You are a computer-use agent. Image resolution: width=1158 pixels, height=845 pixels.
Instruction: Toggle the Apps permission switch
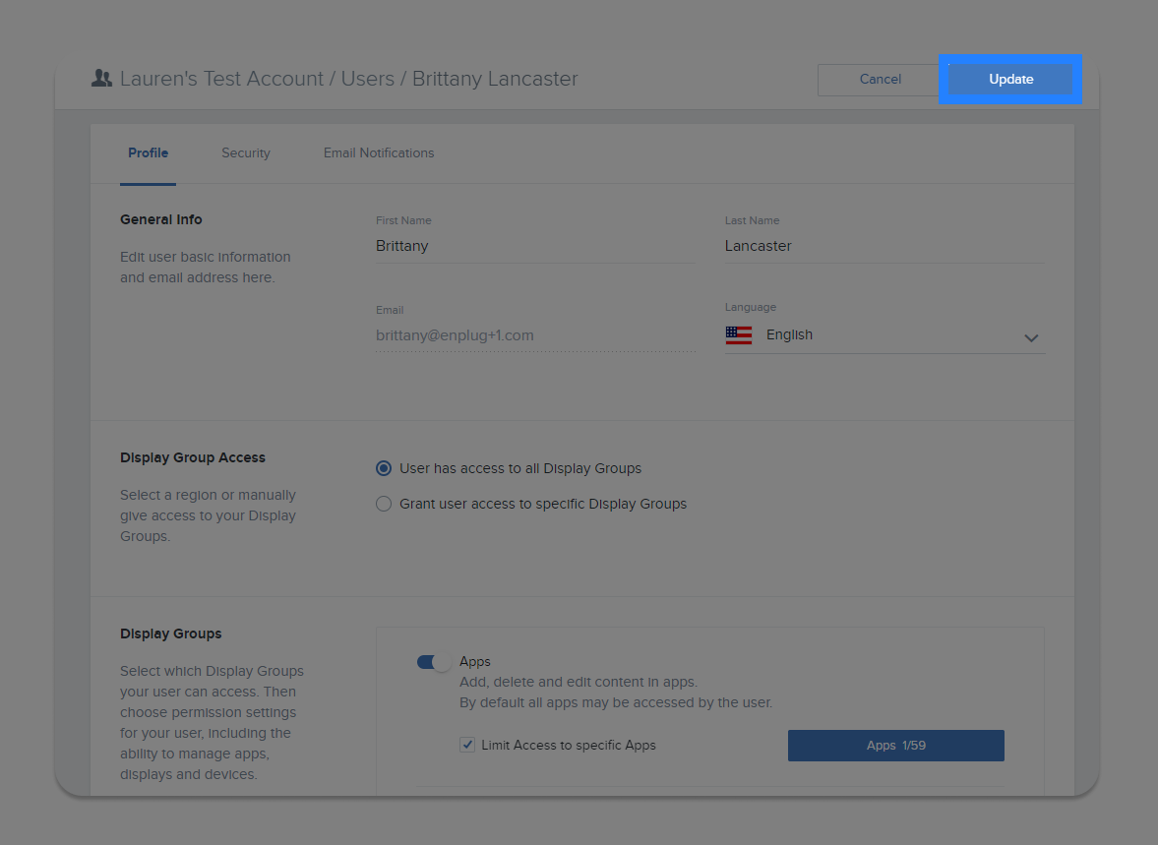click(434, 662)
